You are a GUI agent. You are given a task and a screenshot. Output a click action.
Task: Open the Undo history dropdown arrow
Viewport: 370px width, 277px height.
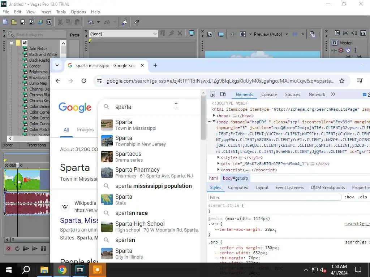[98, 22]
